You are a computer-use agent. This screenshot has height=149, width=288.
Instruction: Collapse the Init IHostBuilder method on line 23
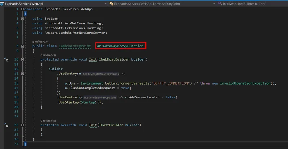22,125
